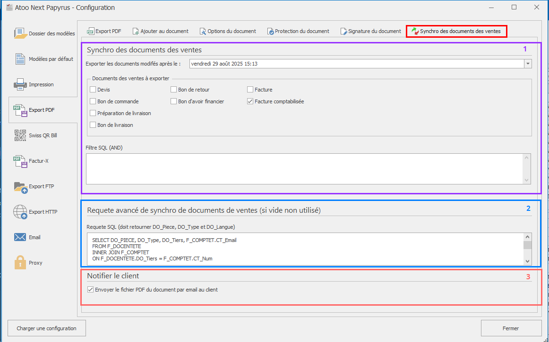Open the Export HTTP globe icon
The height and width of the screenshot is (342, 549).
(x=20, y=212)
